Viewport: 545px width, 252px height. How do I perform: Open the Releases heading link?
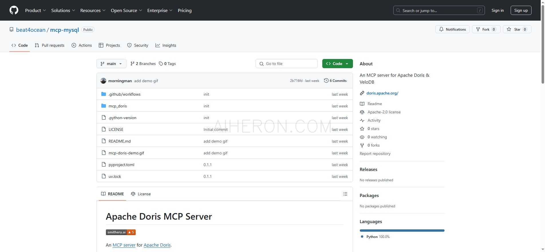[x=368, y=169]
